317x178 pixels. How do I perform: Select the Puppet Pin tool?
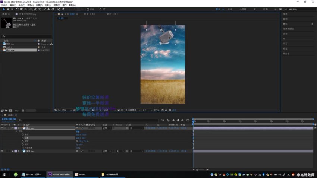click(63, 9)
